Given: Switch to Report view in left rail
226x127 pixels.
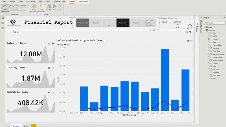Looking at the screenshot, I should click(x=2, y=18).
